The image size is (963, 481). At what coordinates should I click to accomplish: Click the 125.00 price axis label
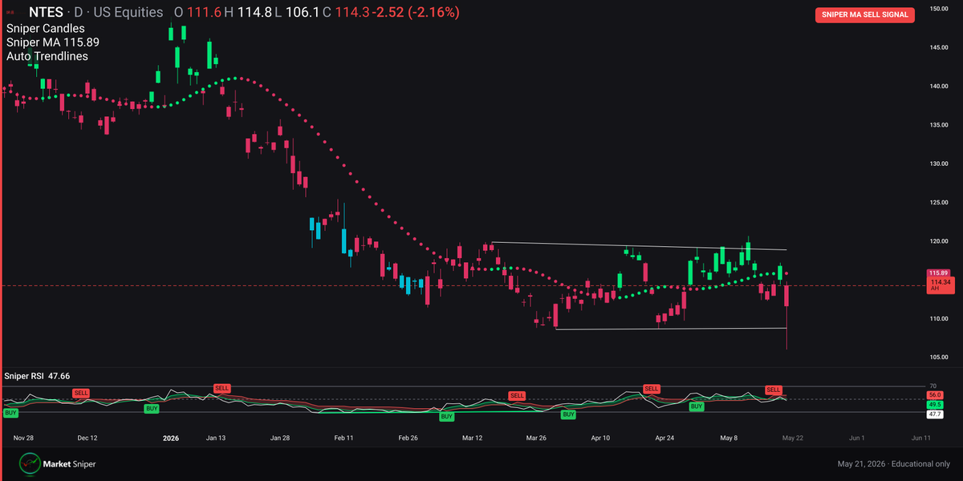click(x=941, y=202)
